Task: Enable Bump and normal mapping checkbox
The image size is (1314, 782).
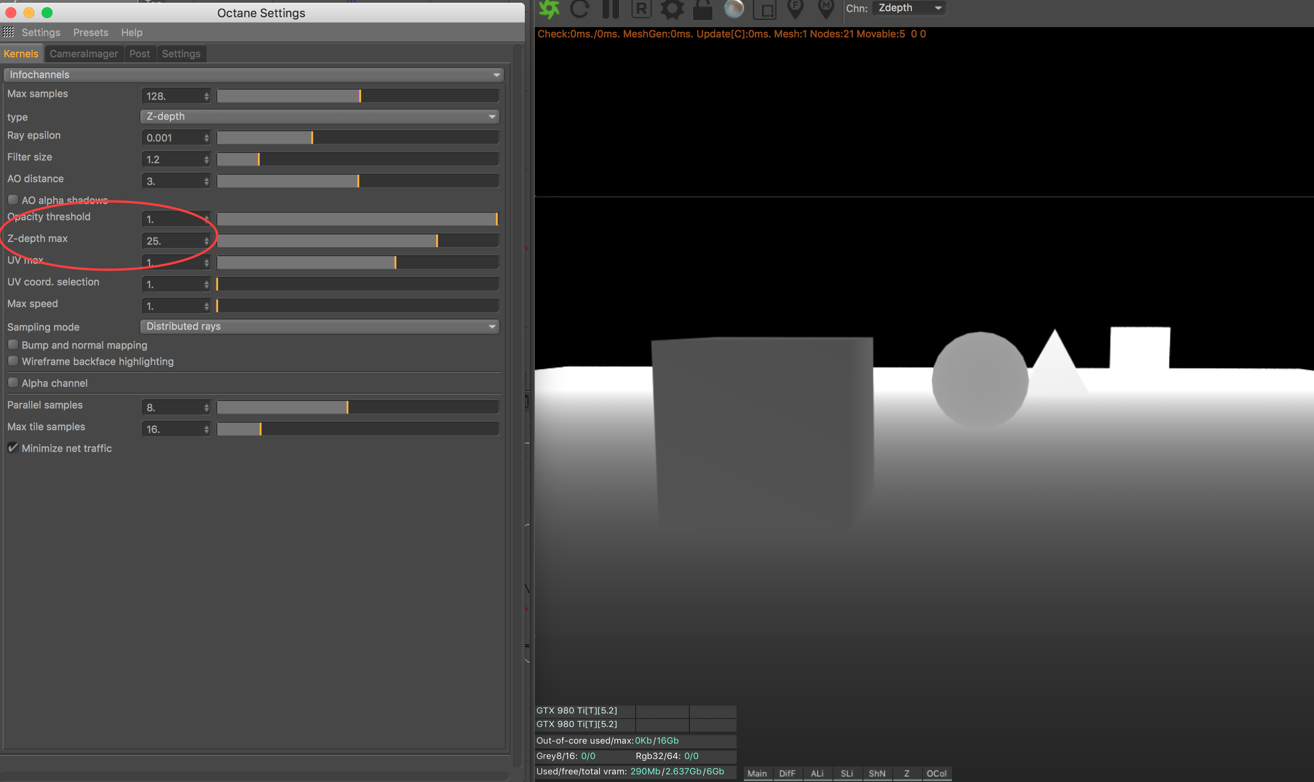Action: pyautogui.click(x=13, y=345)
